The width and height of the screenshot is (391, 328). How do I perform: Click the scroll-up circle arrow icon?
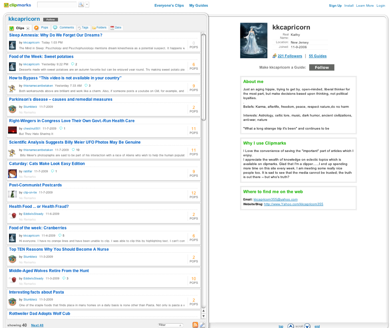click(291, 326)
